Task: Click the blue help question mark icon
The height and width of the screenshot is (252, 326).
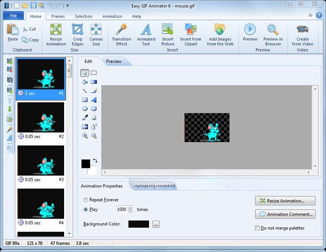Action: coord(319,15)
